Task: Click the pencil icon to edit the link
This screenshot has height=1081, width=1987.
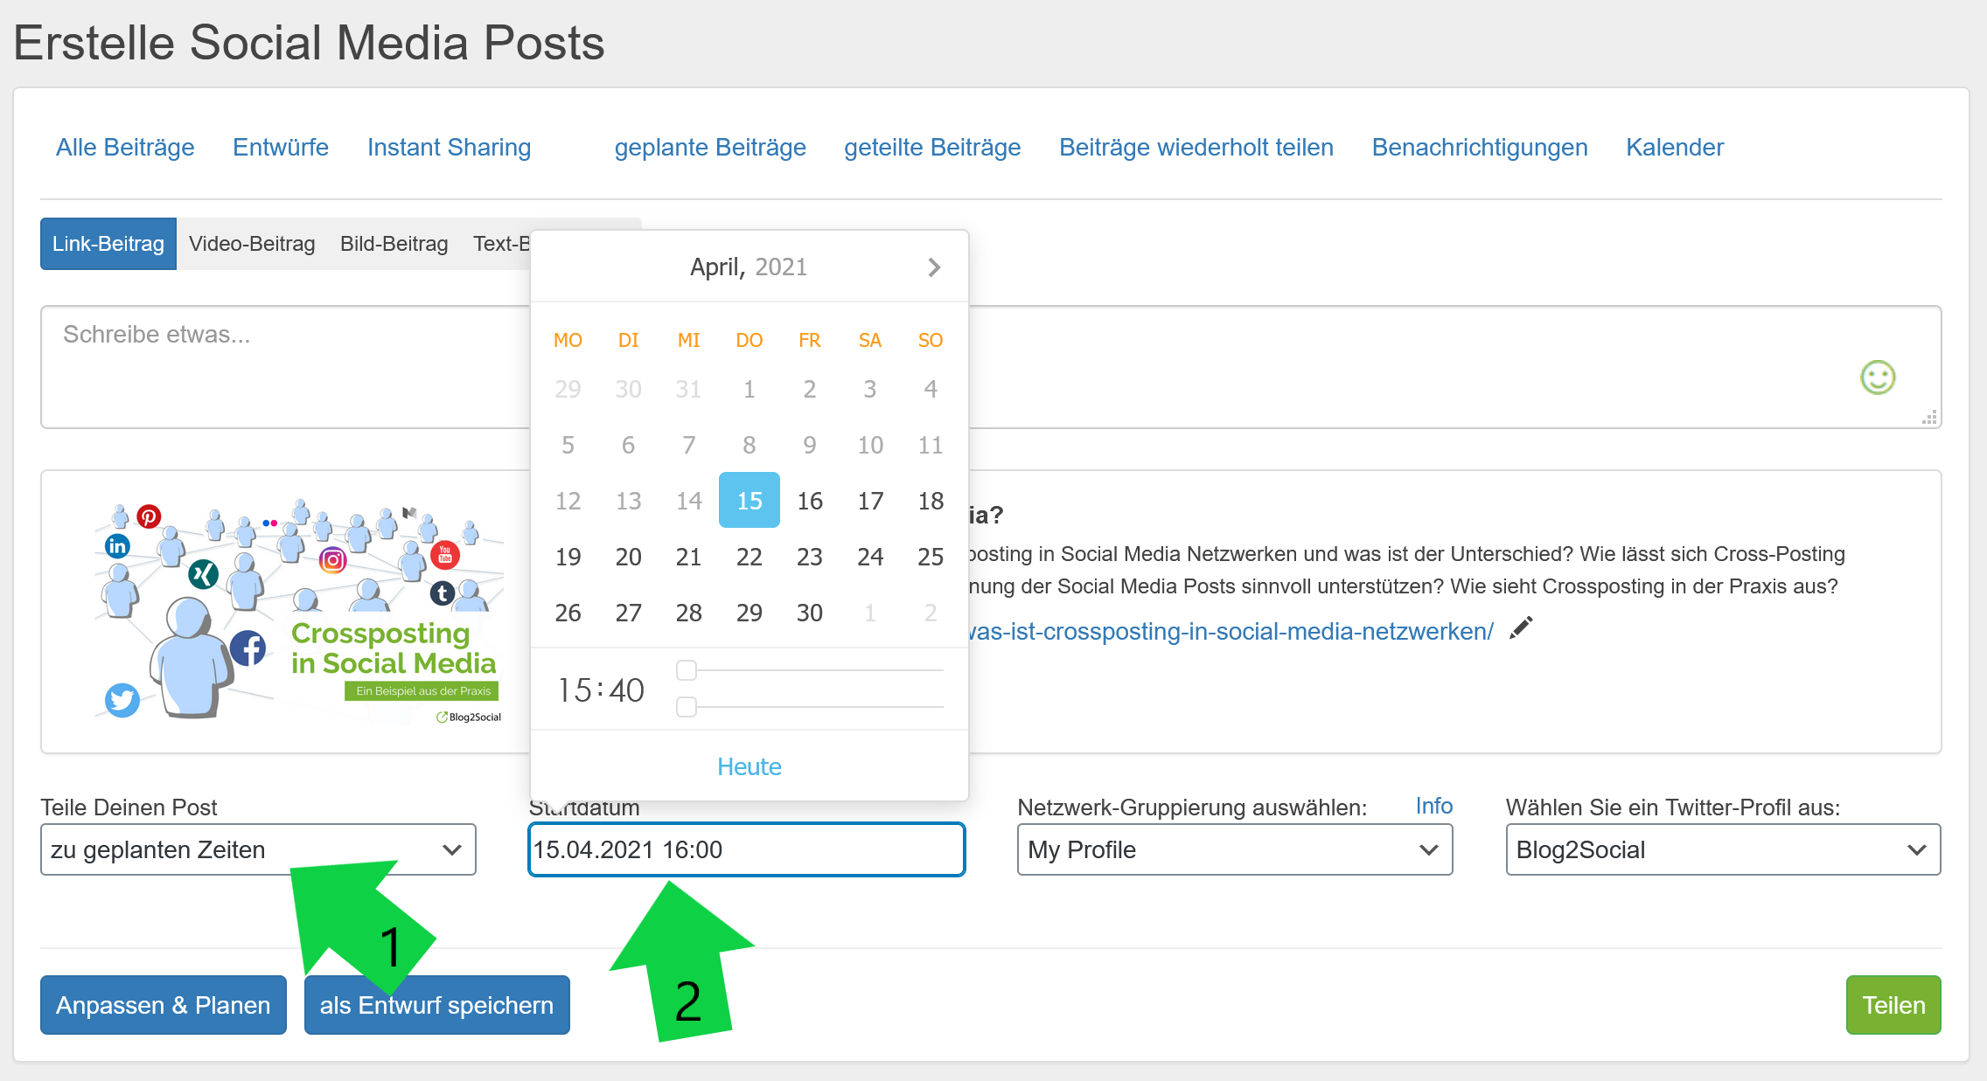Action: pyautogui.click(x=1522, y=627)
